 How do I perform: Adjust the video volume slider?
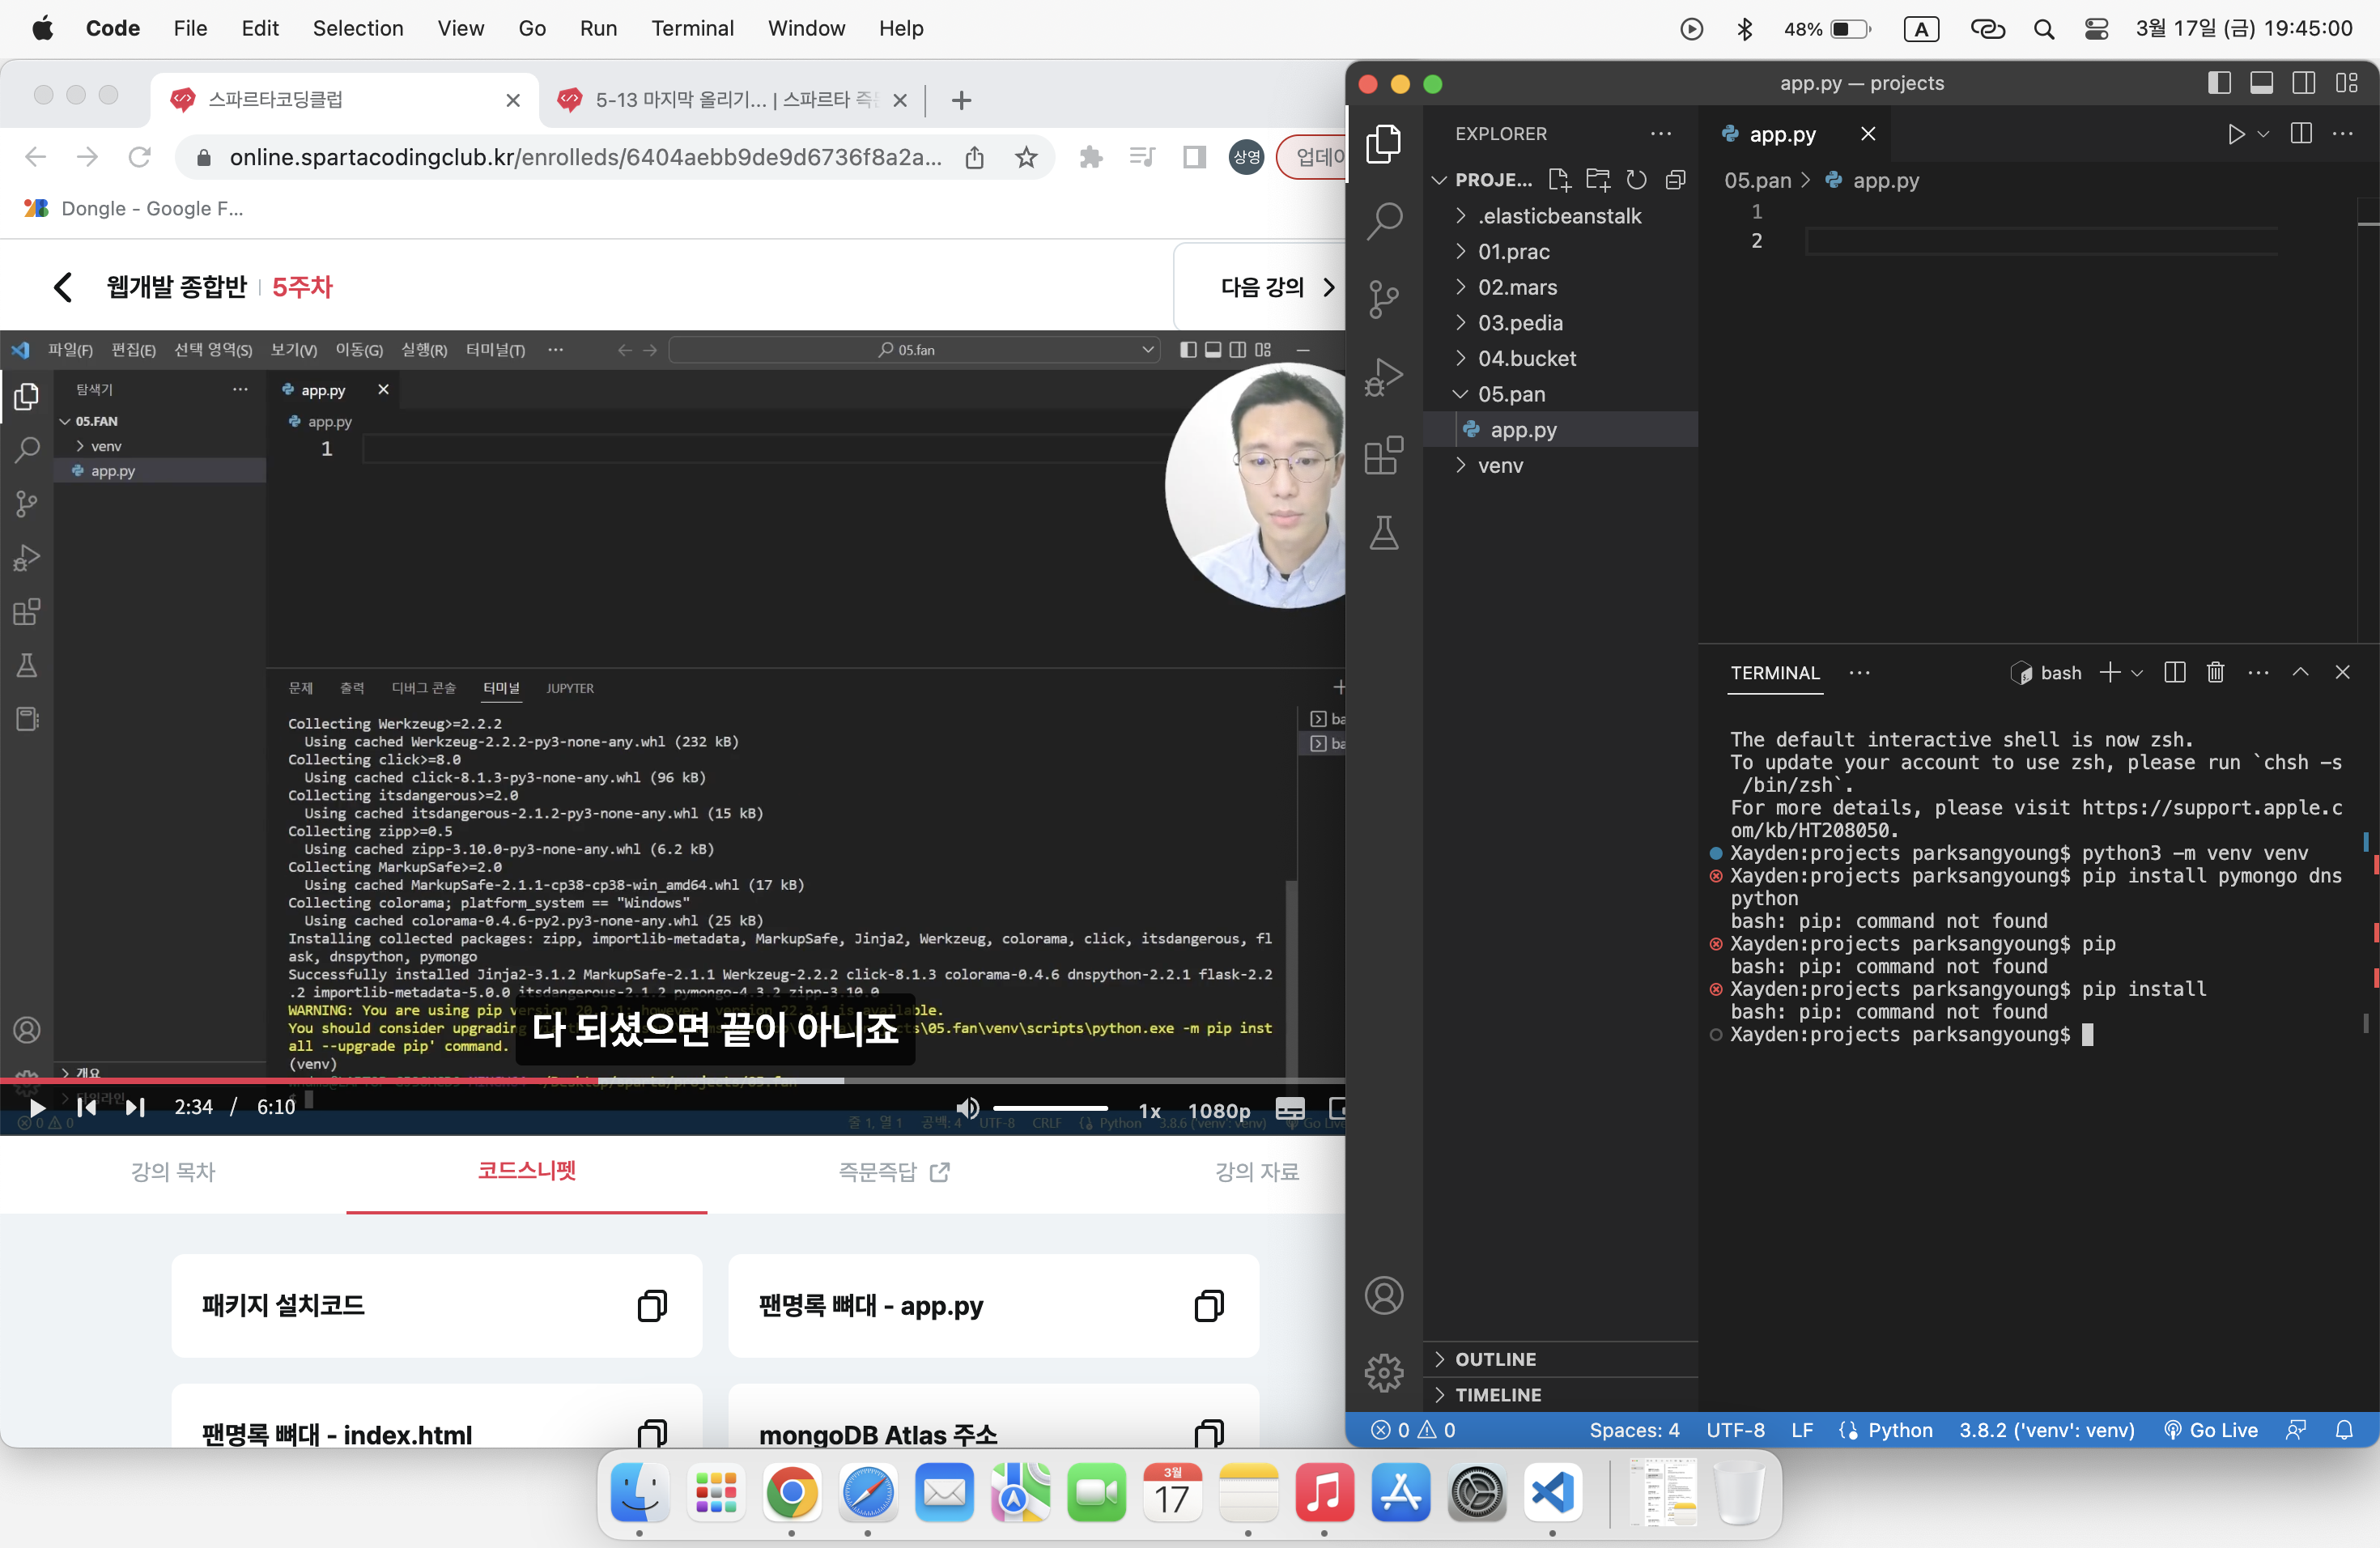[x=1050, y=1109]
